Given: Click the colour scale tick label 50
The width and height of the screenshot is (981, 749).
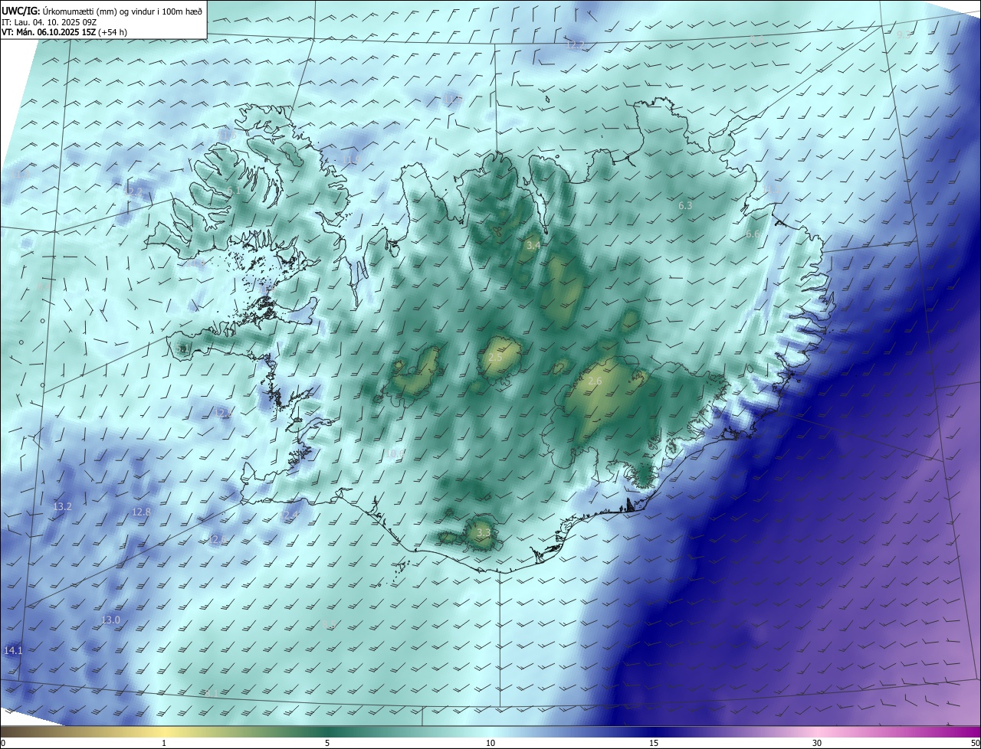Looking at the screenshot, I should click(x=975, y=743).
